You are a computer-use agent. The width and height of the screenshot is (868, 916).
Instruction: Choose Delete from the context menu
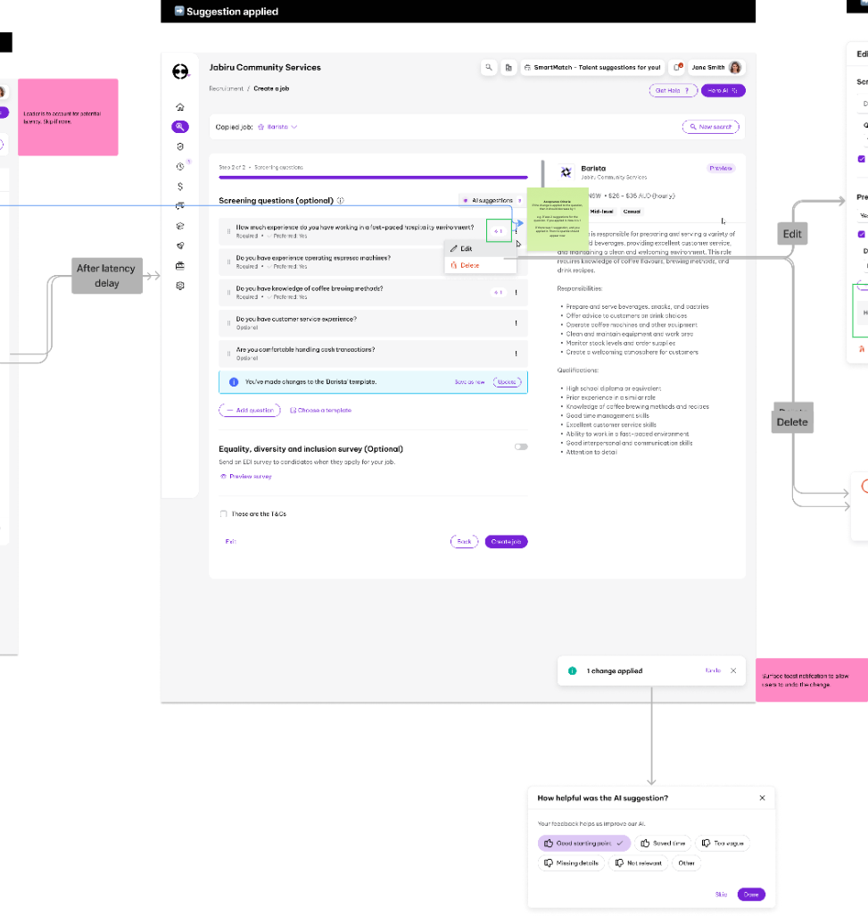(x=468, y=265)
